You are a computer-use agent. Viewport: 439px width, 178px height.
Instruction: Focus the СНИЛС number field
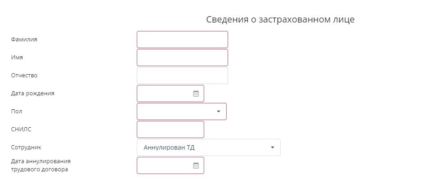[x=170, y=129]
